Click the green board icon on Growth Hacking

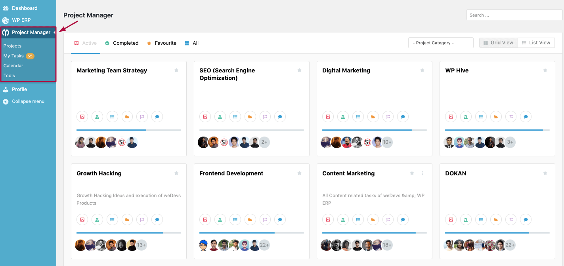tap(97, 219)
